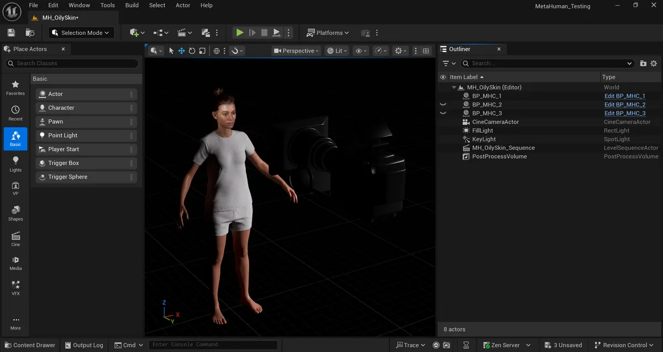Image resolution: width=663 pixels, height=352 pixels.
Task: Select the CineCameraActor row in the Outliner
Action: [x=550, y=122]
